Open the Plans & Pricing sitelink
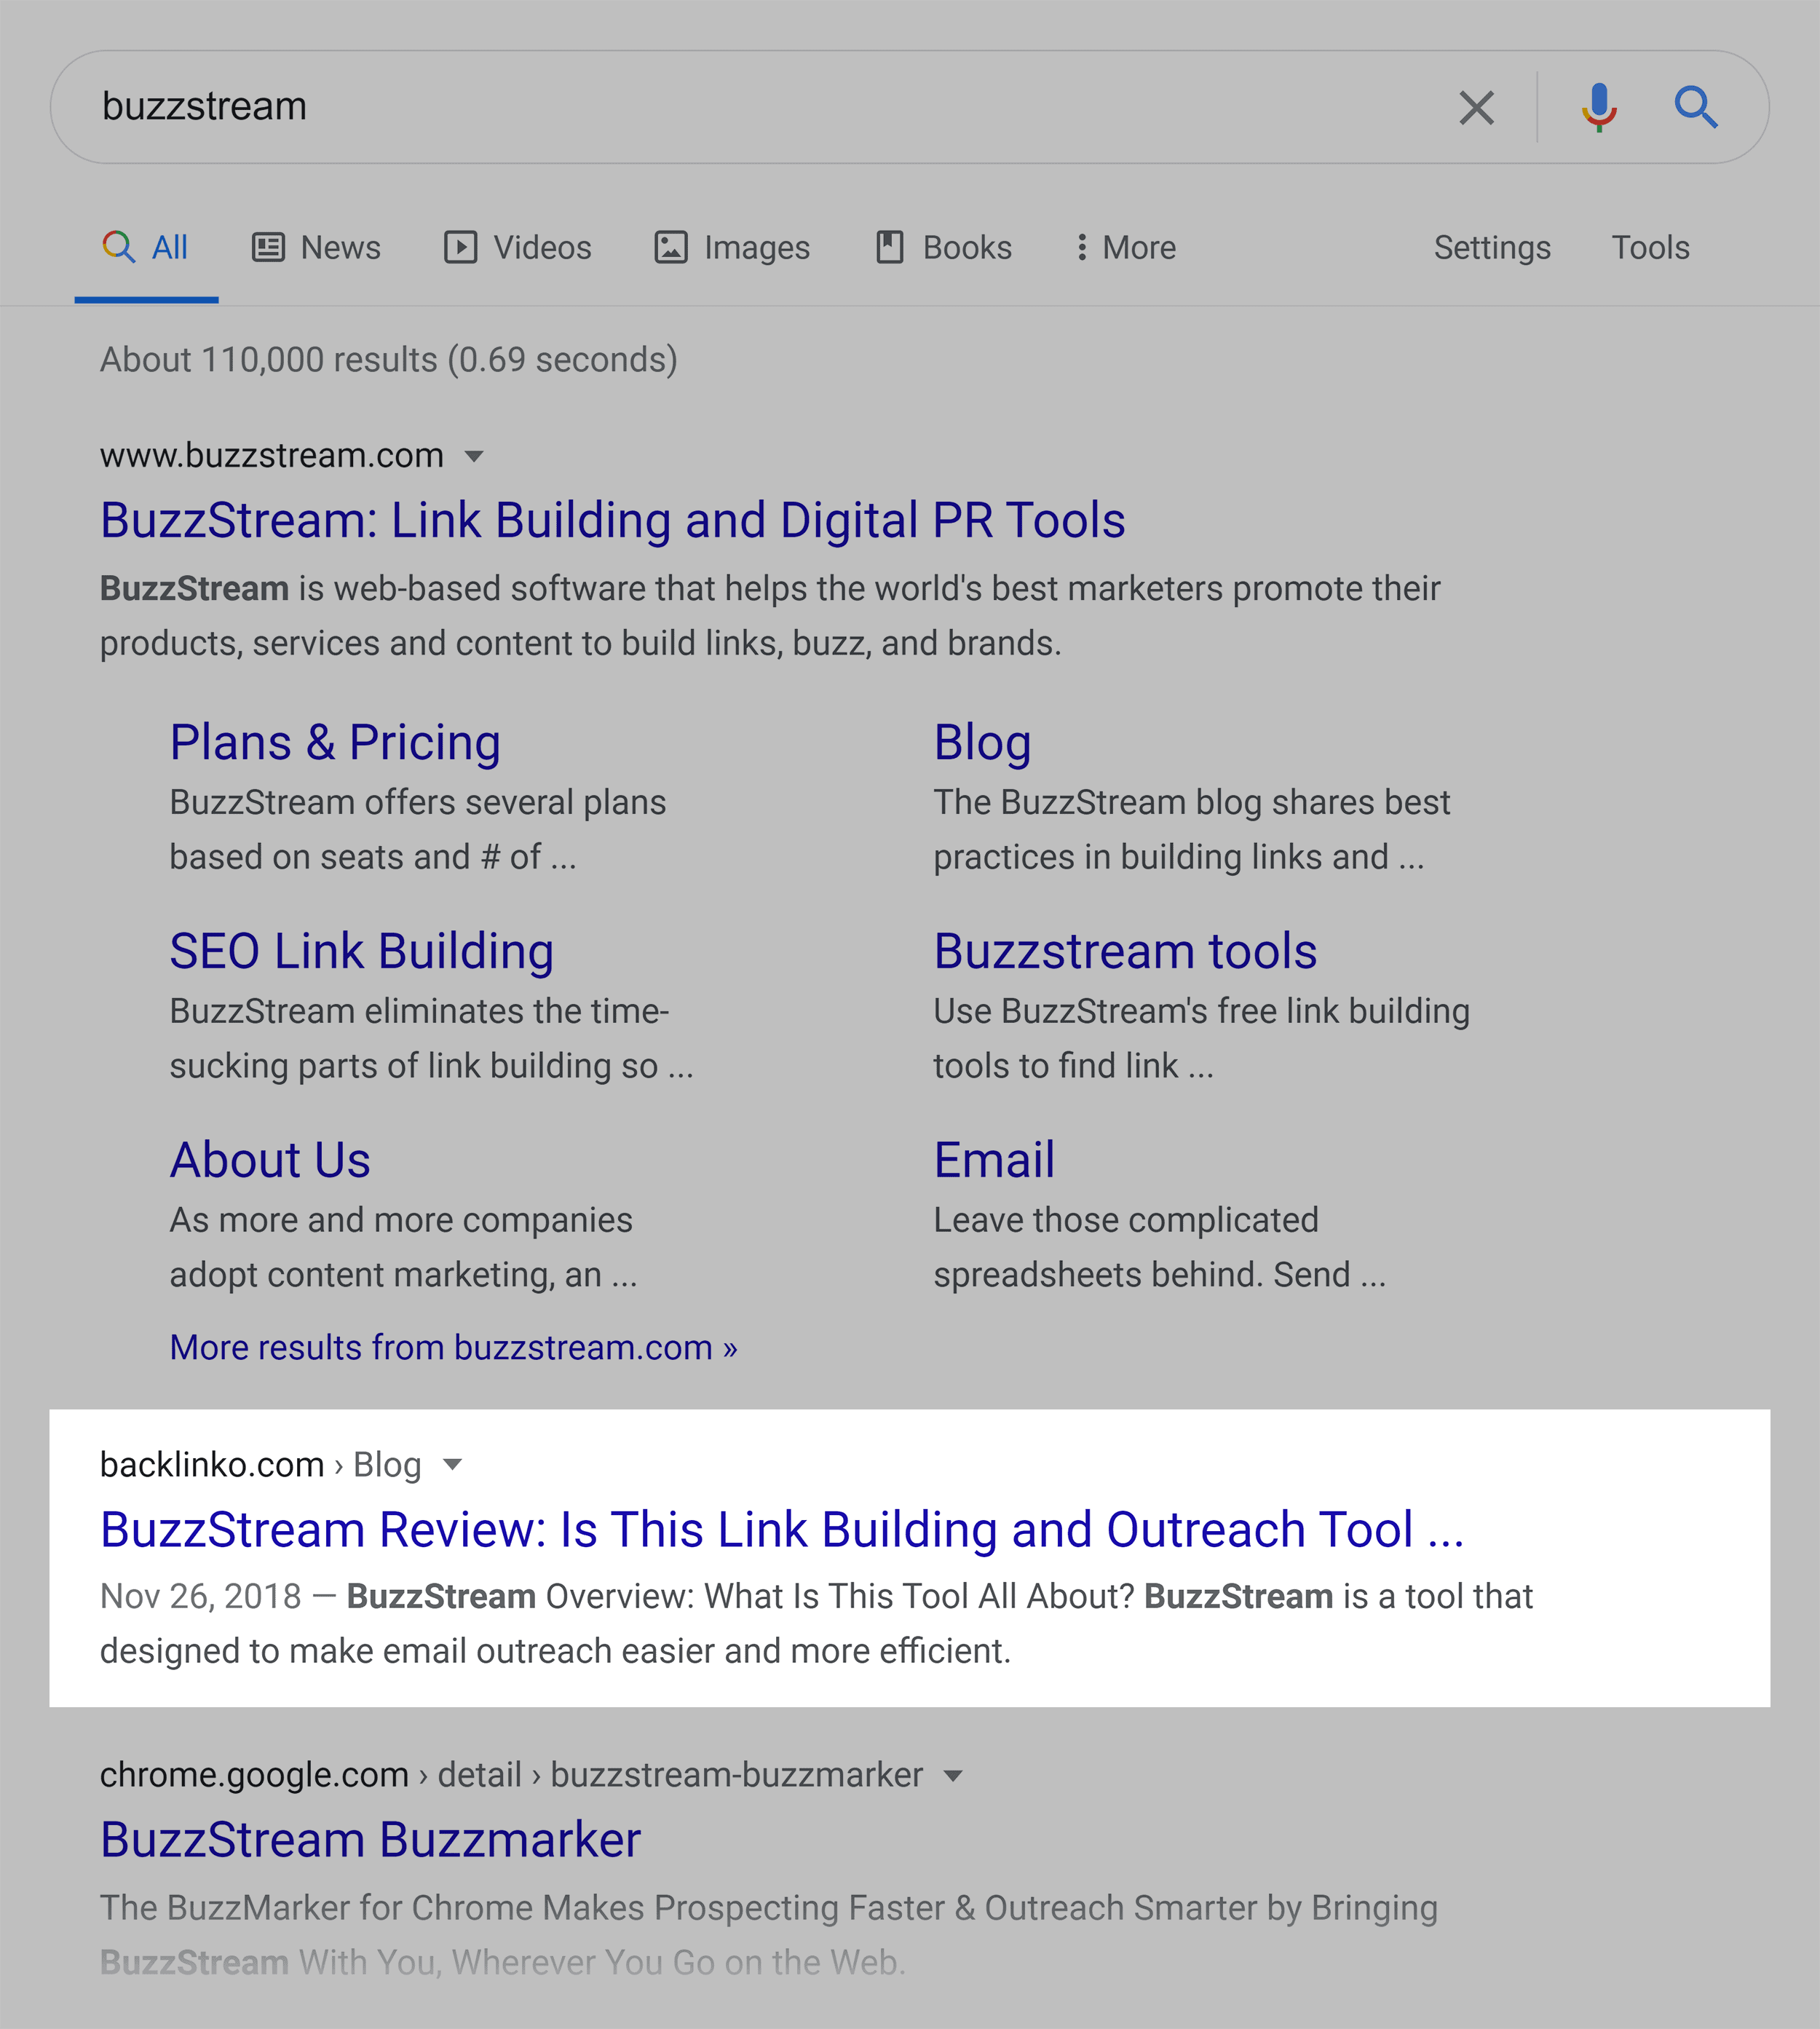Viewport: 1820px width, 2029px height. 335,743
